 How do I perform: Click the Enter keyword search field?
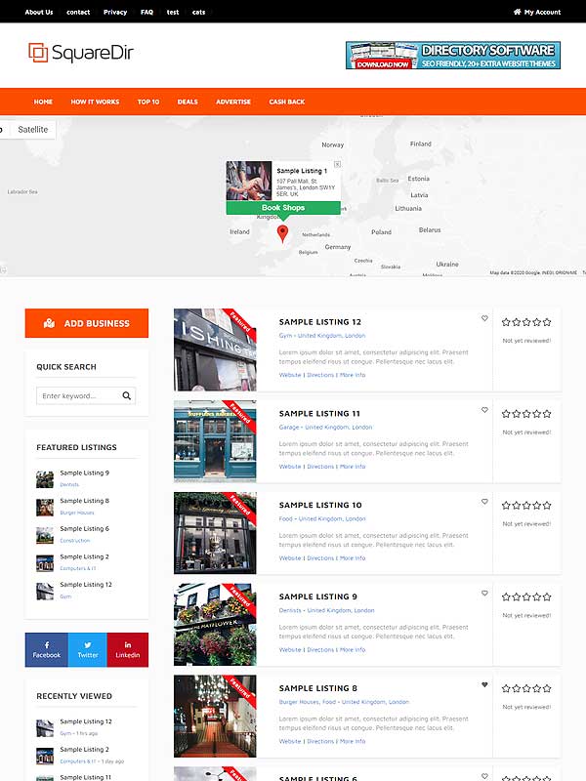click(78, 396)
